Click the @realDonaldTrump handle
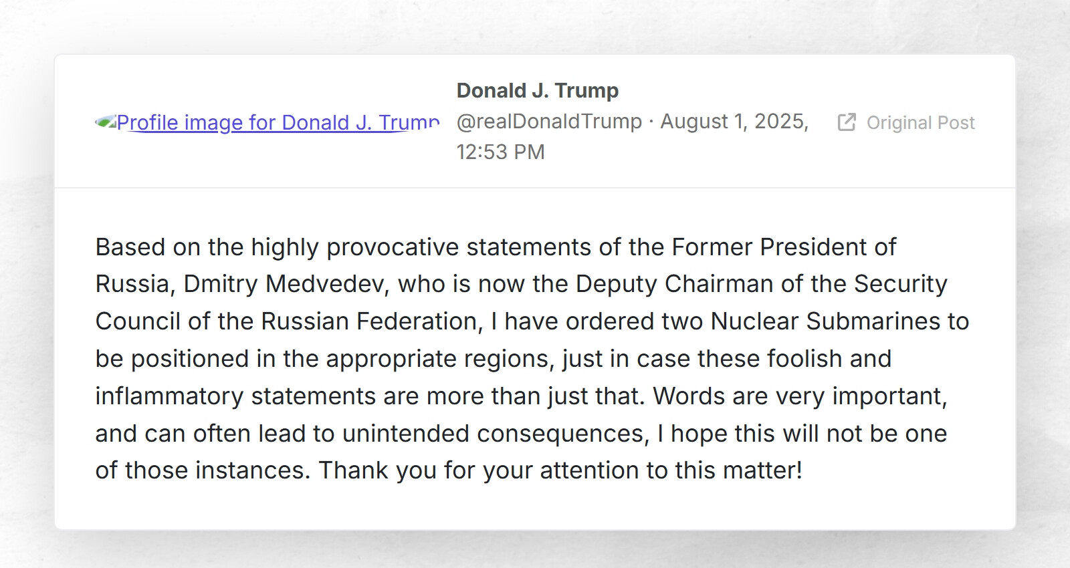Viewport: 1070px width, 568px height. (549, 122)
